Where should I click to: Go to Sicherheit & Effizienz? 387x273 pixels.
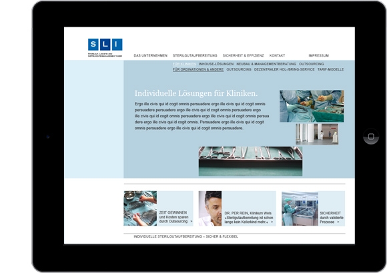click(x=243, y=56)
